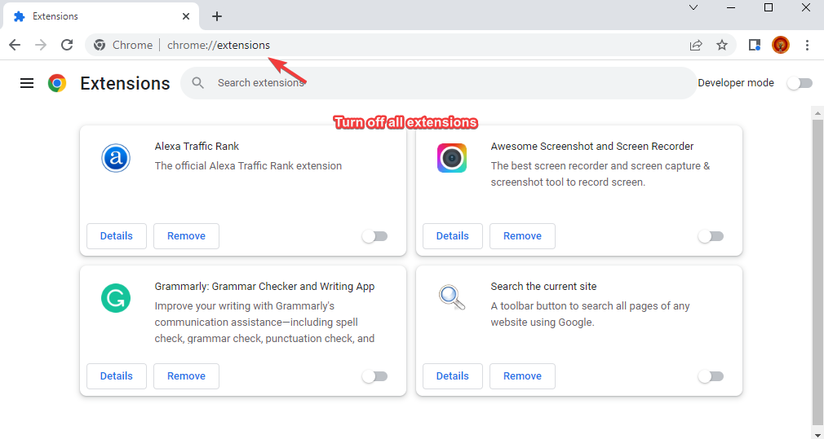Enable Developer mode switch
Screen dimensions: 824x439
click(800, 83)
